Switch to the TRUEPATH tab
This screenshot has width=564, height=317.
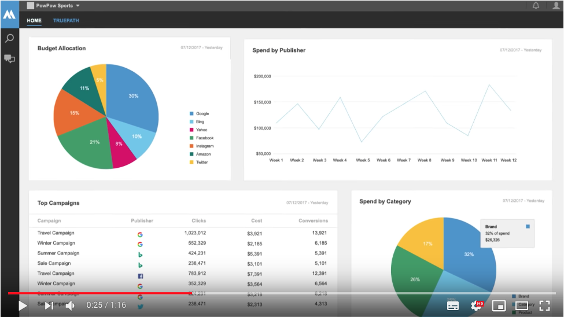(x=66, y=20)
